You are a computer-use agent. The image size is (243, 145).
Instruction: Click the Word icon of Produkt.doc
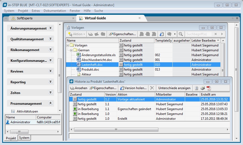79,69
